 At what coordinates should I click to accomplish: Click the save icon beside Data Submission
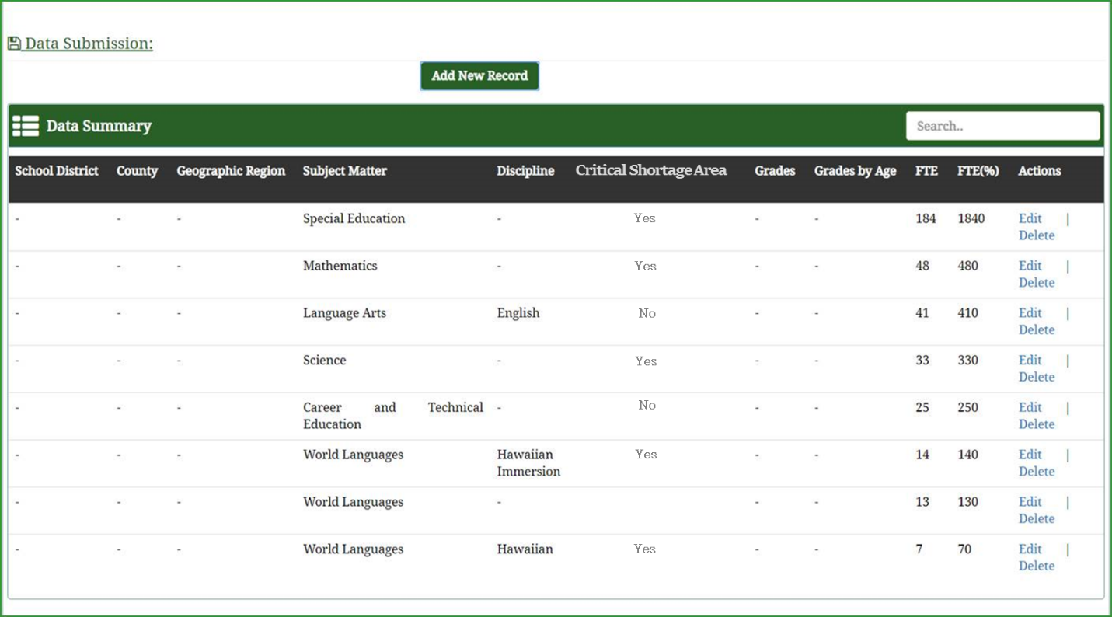coord(14,44)
